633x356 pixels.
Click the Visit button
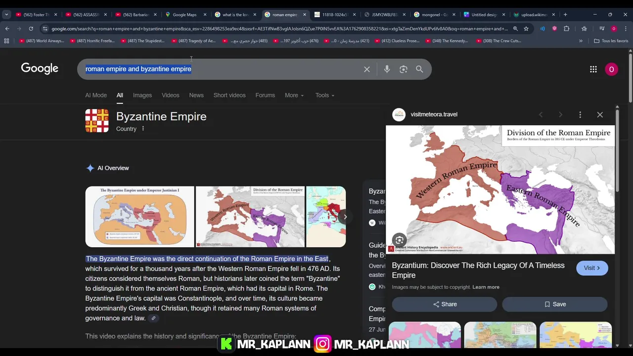pos(592,268)
